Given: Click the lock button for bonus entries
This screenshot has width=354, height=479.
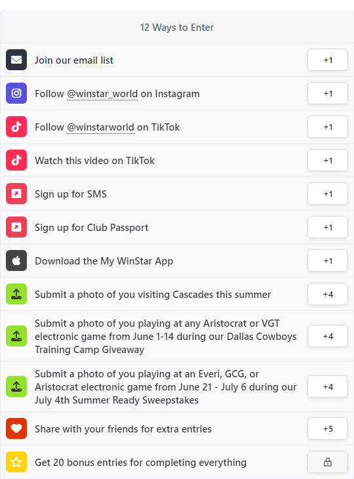Looking at the screenshot, I should 328,462.
